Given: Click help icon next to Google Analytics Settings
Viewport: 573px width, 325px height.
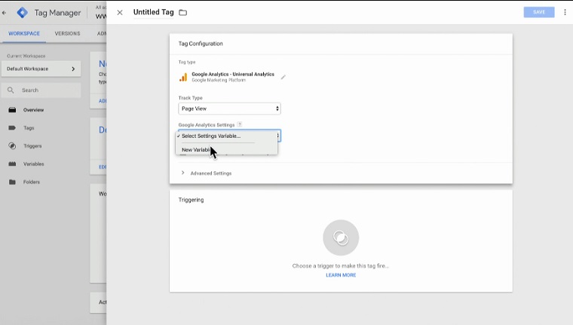Looking at the screenshot, I should click(x=240, y=124).
